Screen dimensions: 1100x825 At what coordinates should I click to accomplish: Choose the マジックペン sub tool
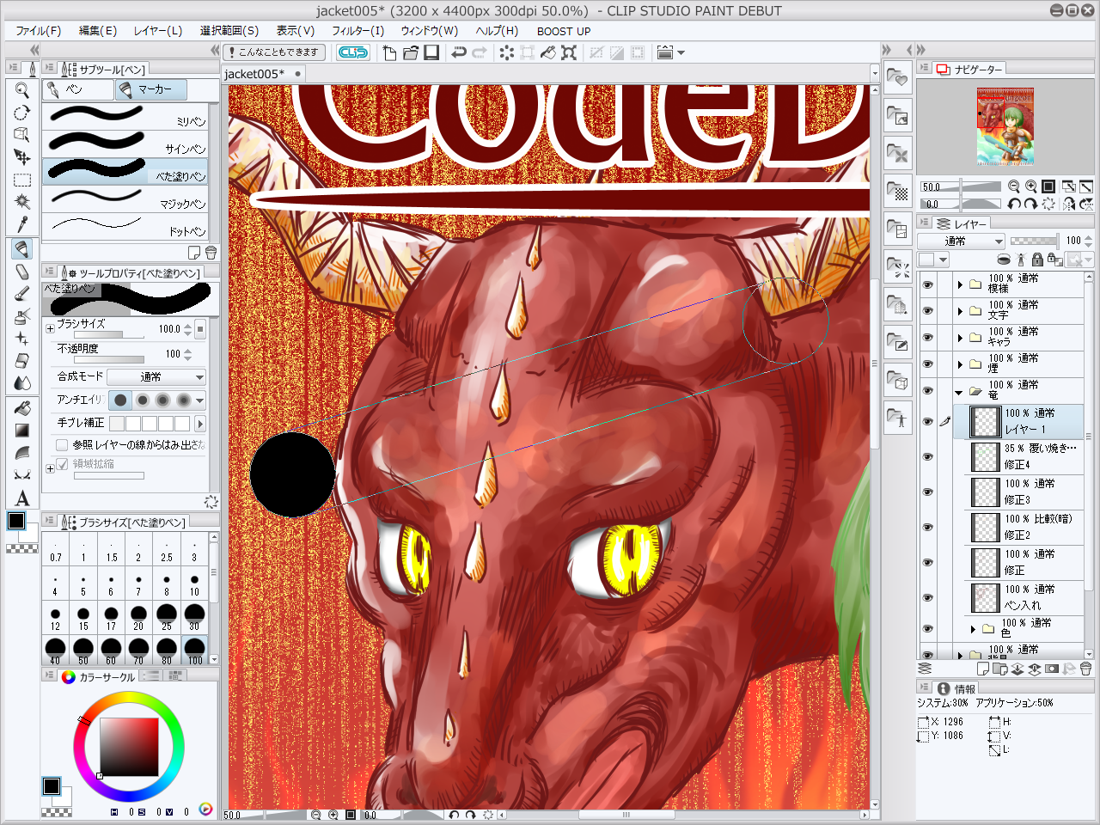click(x=125, y=199)
